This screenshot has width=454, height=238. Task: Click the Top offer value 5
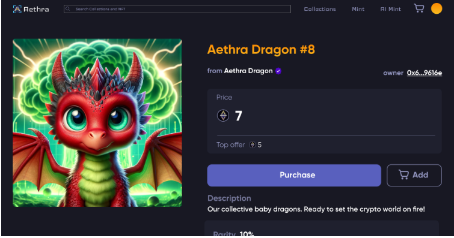pyautogui.click(x=259, y=144)
